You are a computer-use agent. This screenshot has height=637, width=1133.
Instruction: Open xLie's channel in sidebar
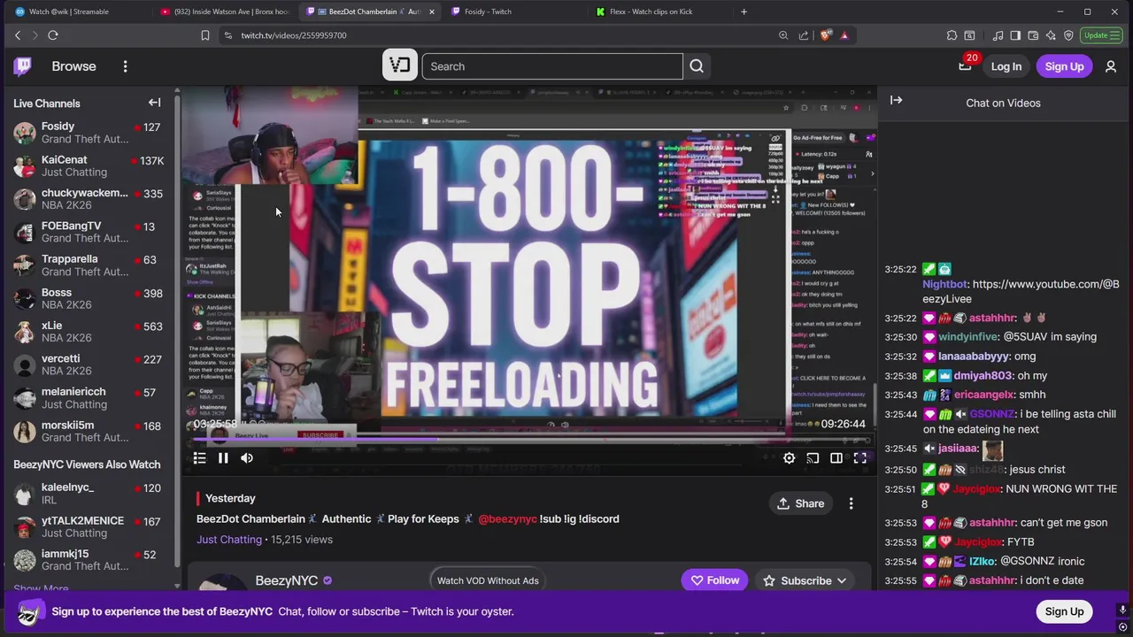point(89,332)
